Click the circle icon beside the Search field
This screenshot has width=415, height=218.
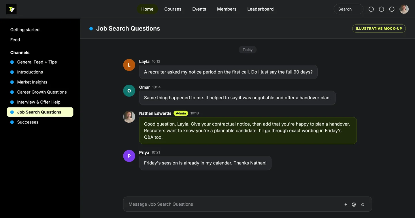point(371,9)
